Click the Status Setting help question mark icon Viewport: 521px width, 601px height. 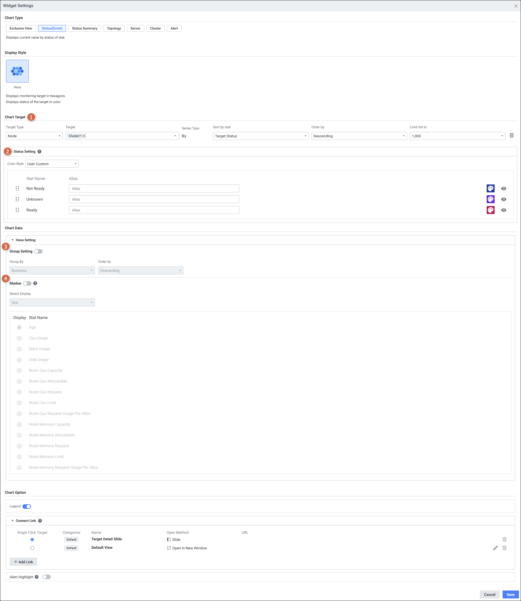tap(39, 152)
